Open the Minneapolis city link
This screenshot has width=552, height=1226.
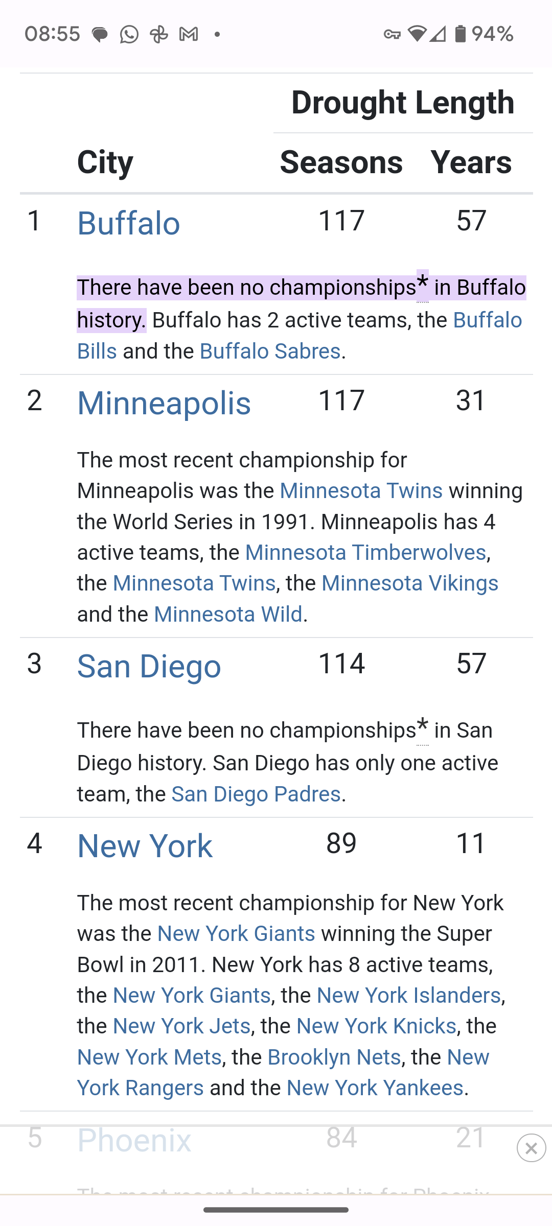click(164, 403)
